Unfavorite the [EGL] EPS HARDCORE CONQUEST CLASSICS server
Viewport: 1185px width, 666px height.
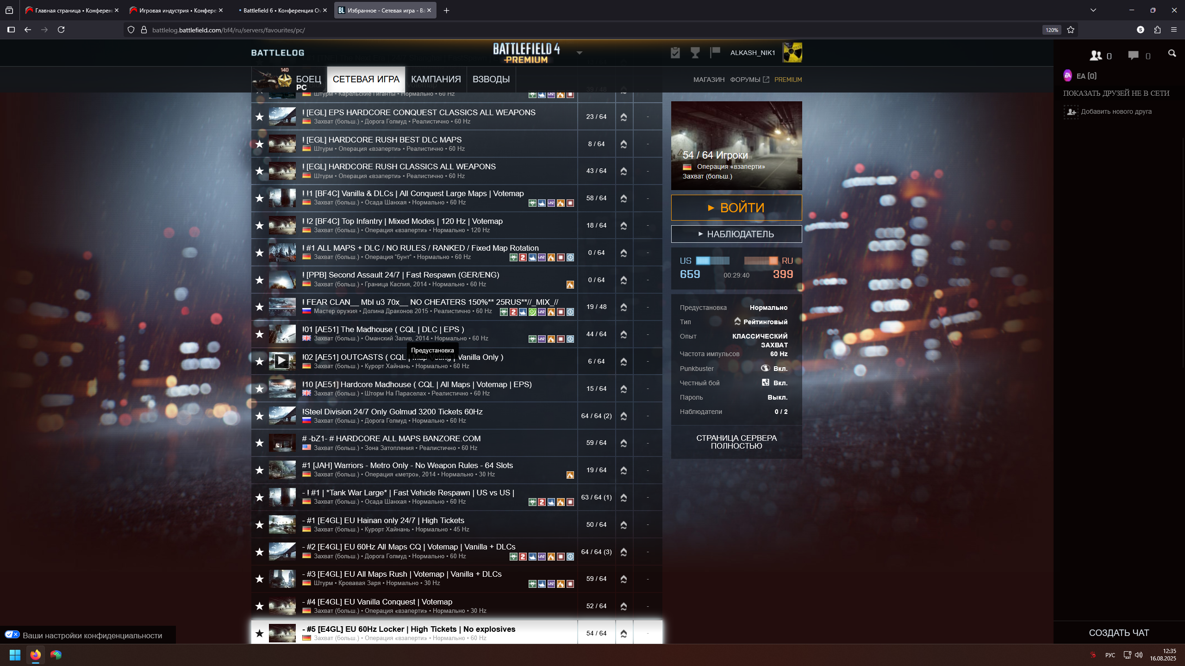pos(260,117)
